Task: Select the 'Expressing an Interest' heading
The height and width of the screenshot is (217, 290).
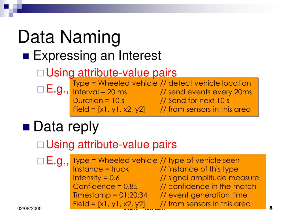Action: tap(97, 56)
